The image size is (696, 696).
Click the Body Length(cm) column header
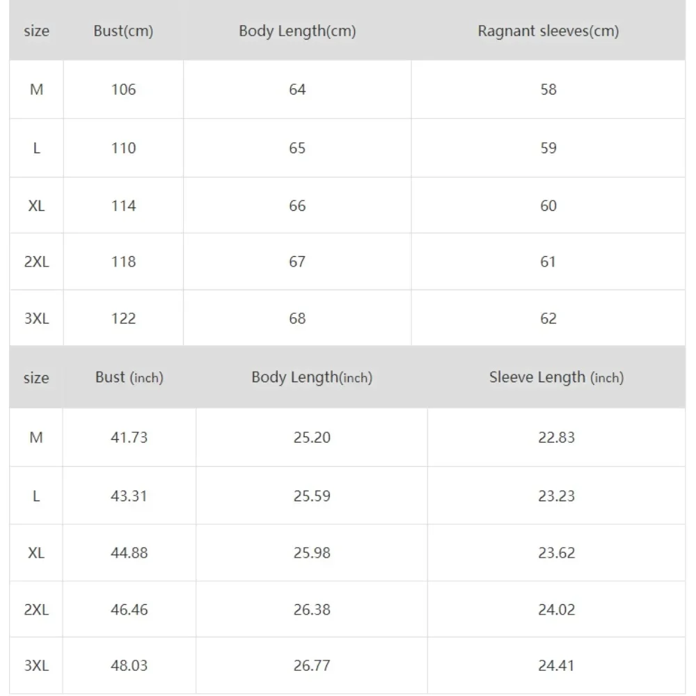point(297,31)
